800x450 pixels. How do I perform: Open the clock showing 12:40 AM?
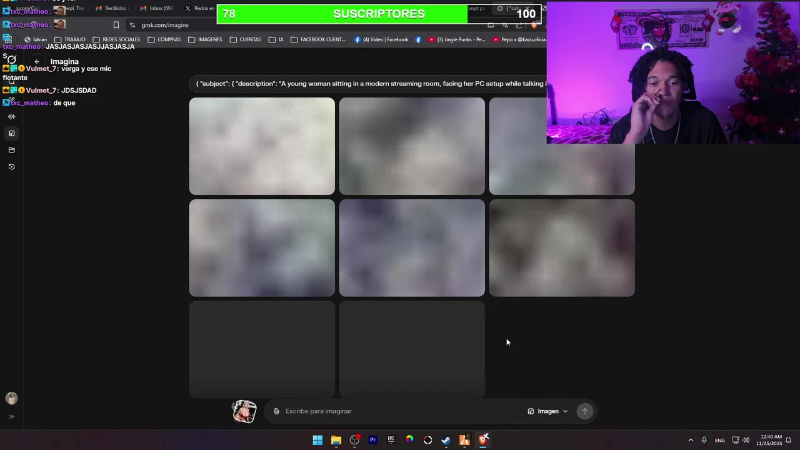pyautogui.click(x=769, y=440)
